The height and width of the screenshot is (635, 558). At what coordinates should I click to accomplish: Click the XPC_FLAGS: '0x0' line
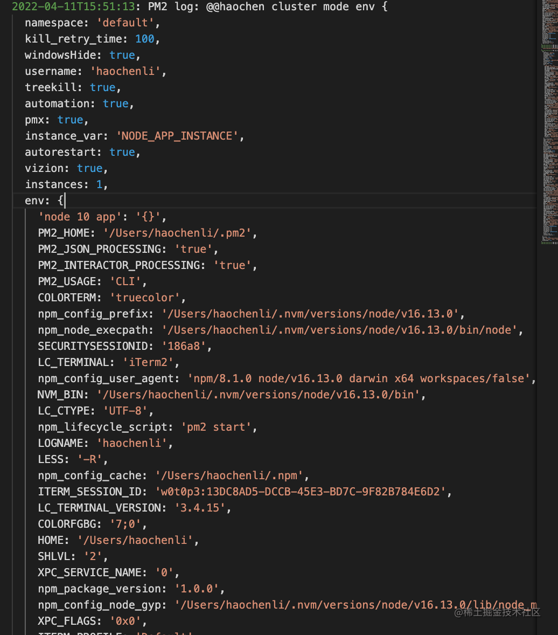(x=92, y=621)
